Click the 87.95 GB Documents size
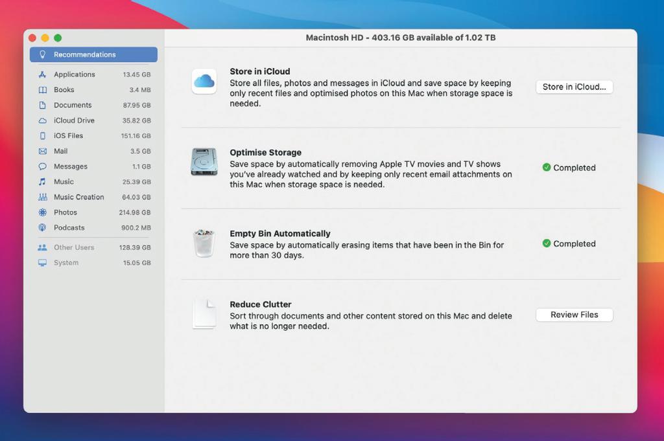664x441 pixels. click(x=137, y=105)
